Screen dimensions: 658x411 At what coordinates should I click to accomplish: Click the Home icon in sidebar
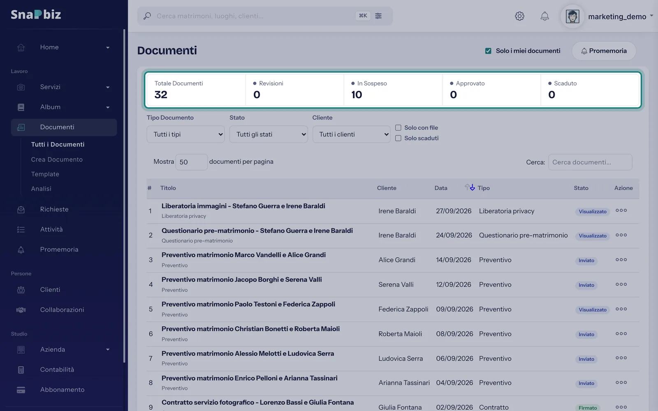point(21,47)
